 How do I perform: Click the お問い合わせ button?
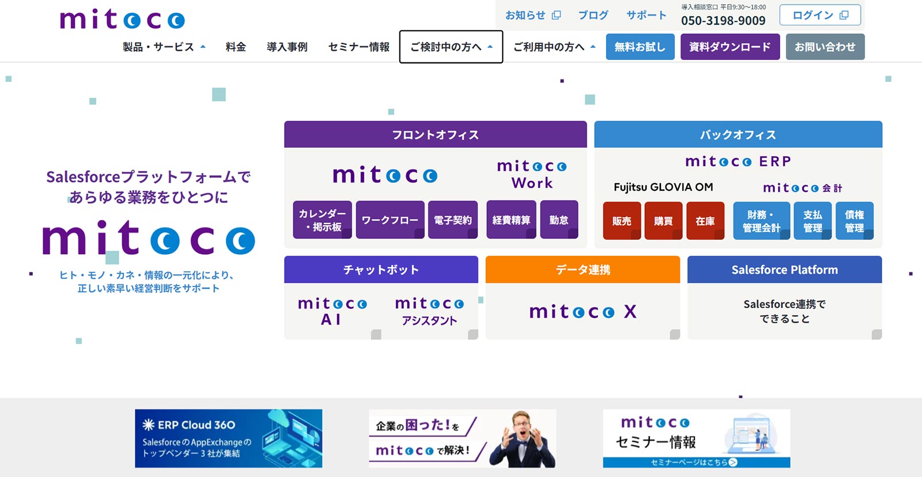coord(825,47)
